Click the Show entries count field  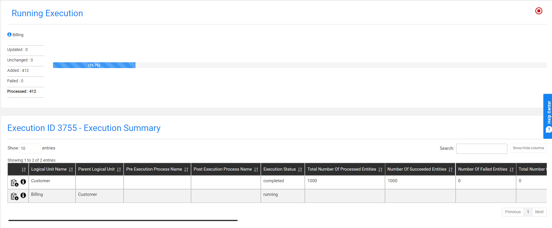pos(30,148)
